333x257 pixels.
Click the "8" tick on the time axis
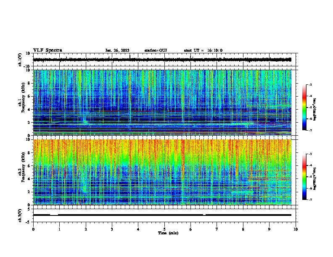[243, 229]
